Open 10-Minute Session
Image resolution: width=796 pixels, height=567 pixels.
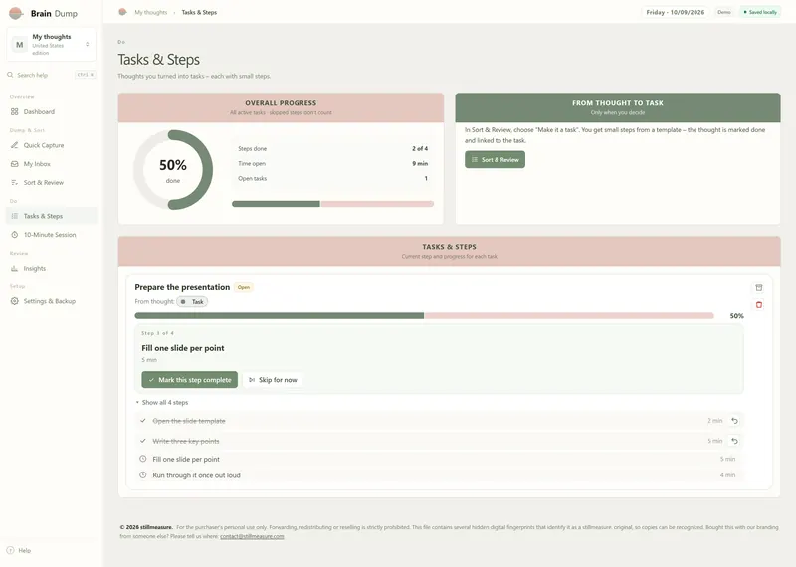pyautogui.click(x=52, y=235)
